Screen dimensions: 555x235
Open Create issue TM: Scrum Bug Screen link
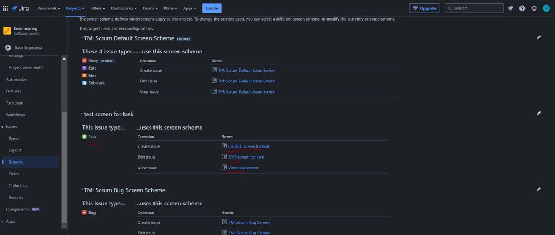coord(249,223)
